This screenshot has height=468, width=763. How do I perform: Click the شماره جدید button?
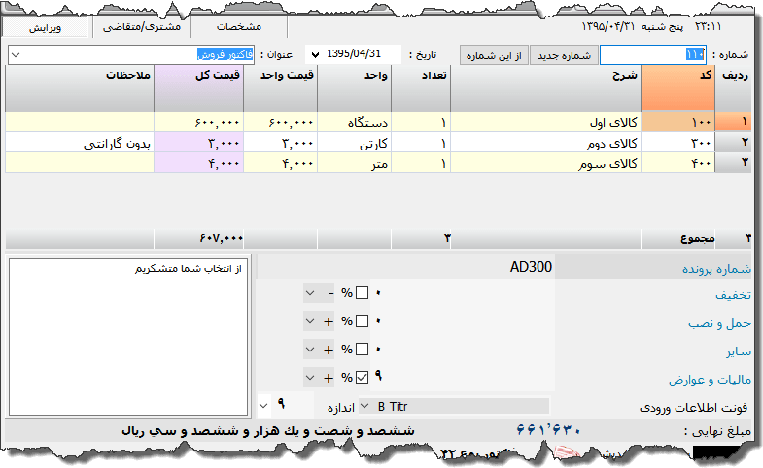pyautogui.click(x=564, y=55)
